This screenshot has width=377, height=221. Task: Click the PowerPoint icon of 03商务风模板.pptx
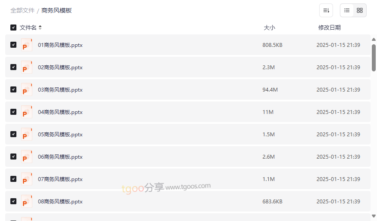point(27,90)
